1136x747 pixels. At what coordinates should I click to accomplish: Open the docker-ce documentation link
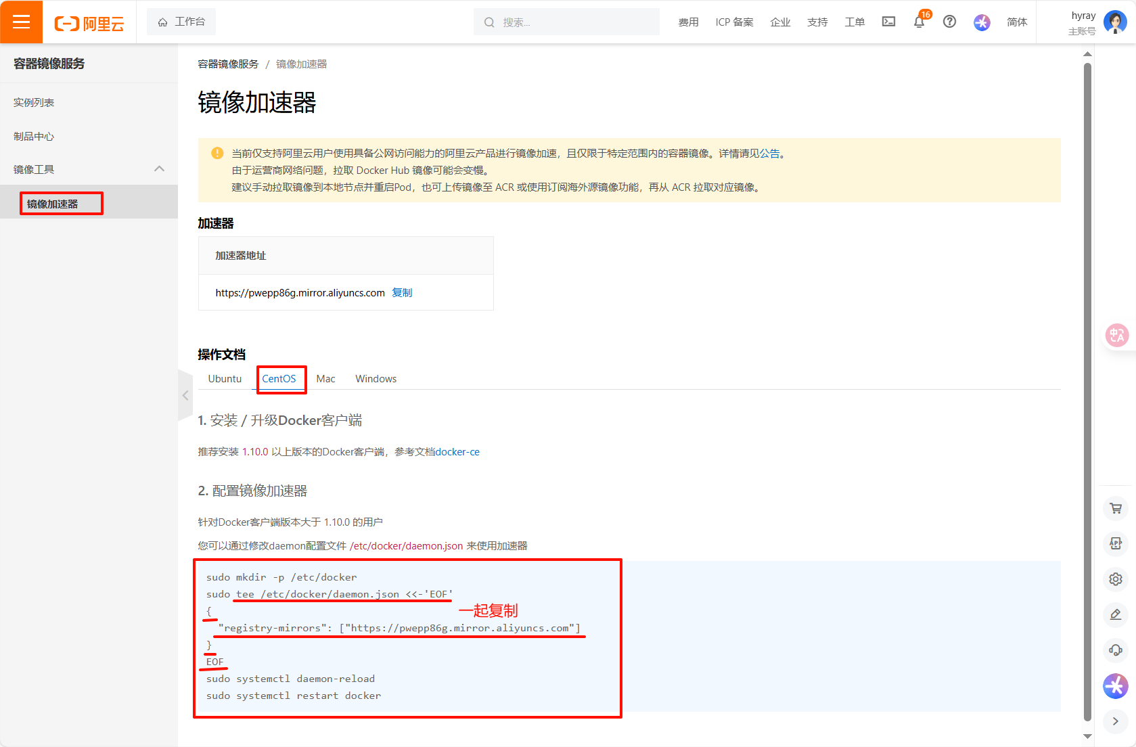[457, 452]
